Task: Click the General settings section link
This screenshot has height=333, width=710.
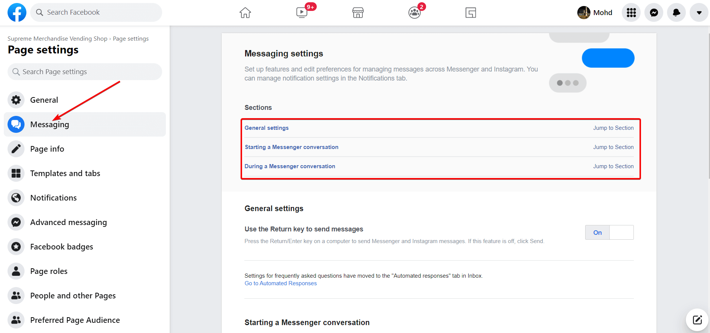Action: tap(267, 128)
